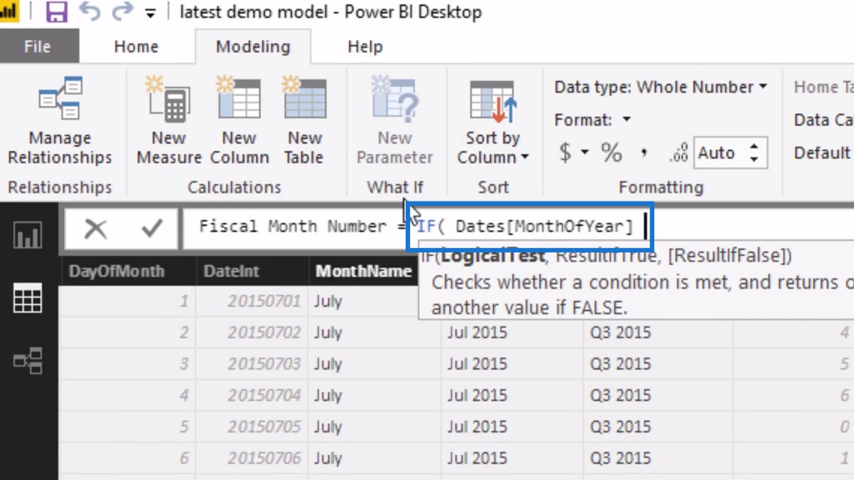Add a New Column calculation
854x480 pixels.
(x=239, y=120)
